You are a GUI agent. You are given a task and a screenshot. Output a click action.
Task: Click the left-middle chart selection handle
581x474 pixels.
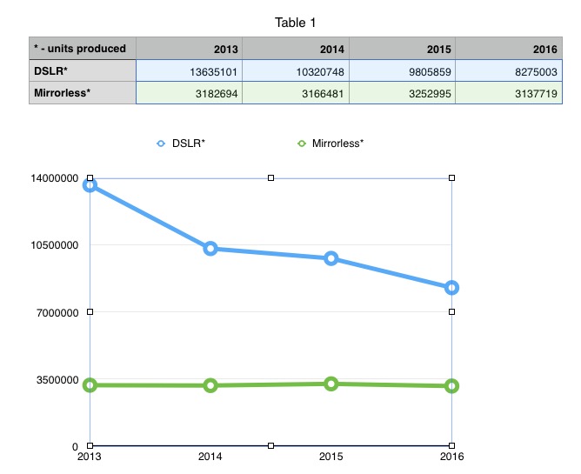(x=90, y=311)
